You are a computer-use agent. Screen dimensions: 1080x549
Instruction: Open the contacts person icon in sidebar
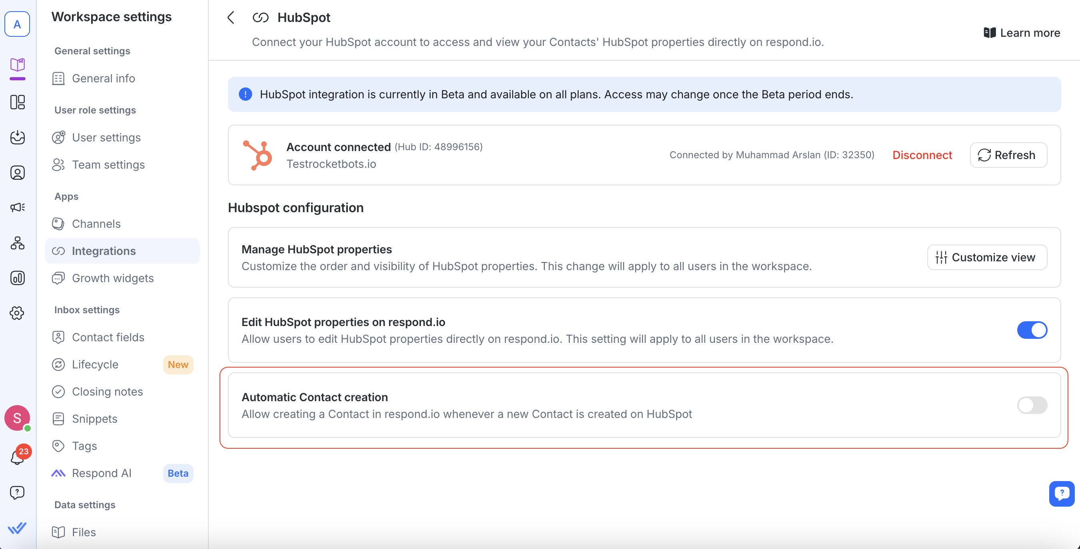(x=17, y=173)
